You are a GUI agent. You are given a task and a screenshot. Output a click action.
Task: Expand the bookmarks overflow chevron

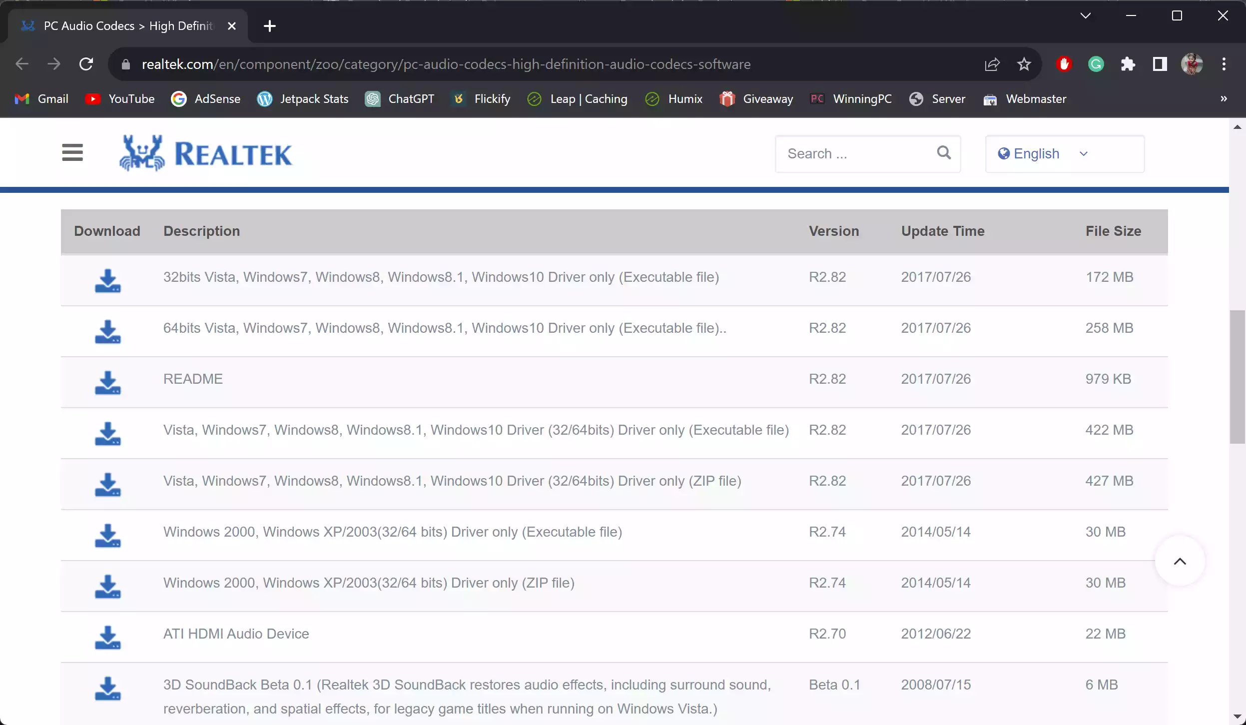pos(1223,99)
